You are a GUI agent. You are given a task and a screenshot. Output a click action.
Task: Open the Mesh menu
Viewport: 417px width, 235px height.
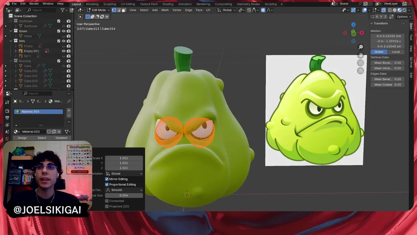pos(165,10)
